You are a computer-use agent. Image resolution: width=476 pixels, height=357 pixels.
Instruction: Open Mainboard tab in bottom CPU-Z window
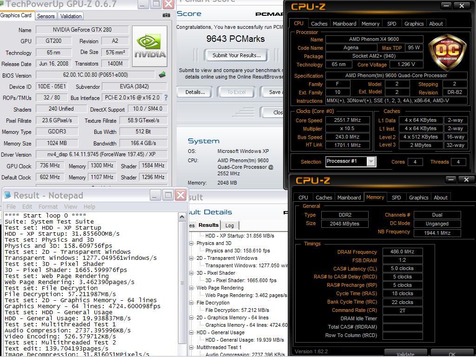click(x=349, y=198)
